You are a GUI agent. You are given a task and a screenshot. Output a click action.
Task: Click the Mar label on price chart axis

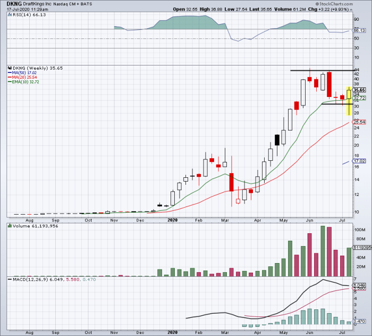(x=225, y=220)
